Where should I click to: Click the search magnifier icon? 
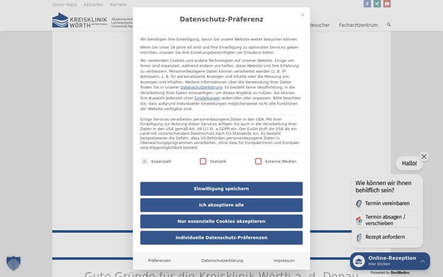389,25
